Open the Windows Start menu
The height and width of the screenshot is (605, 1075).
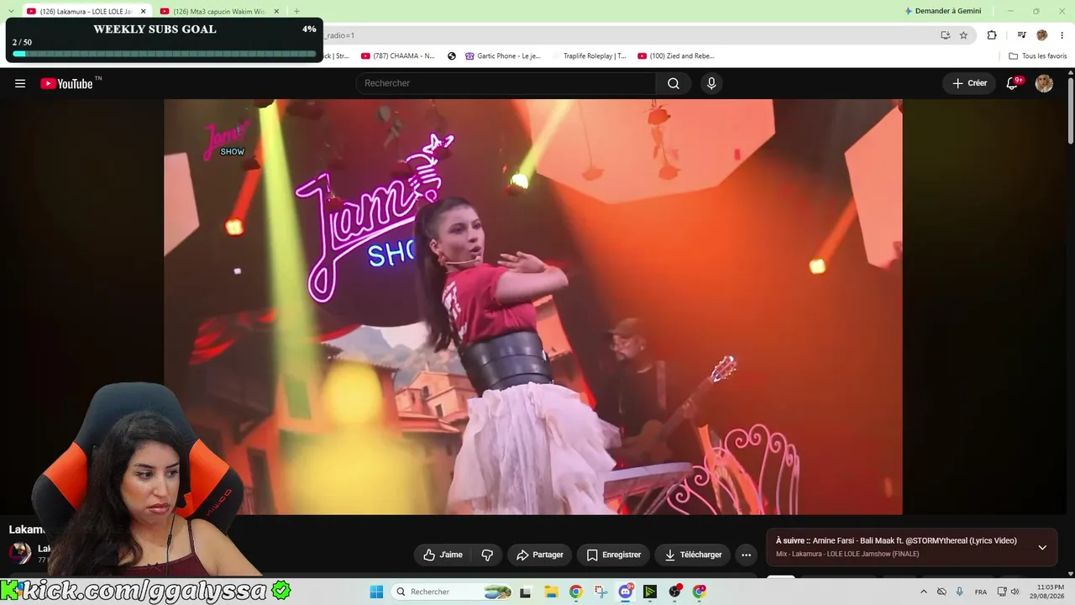(x=376, y=592)
